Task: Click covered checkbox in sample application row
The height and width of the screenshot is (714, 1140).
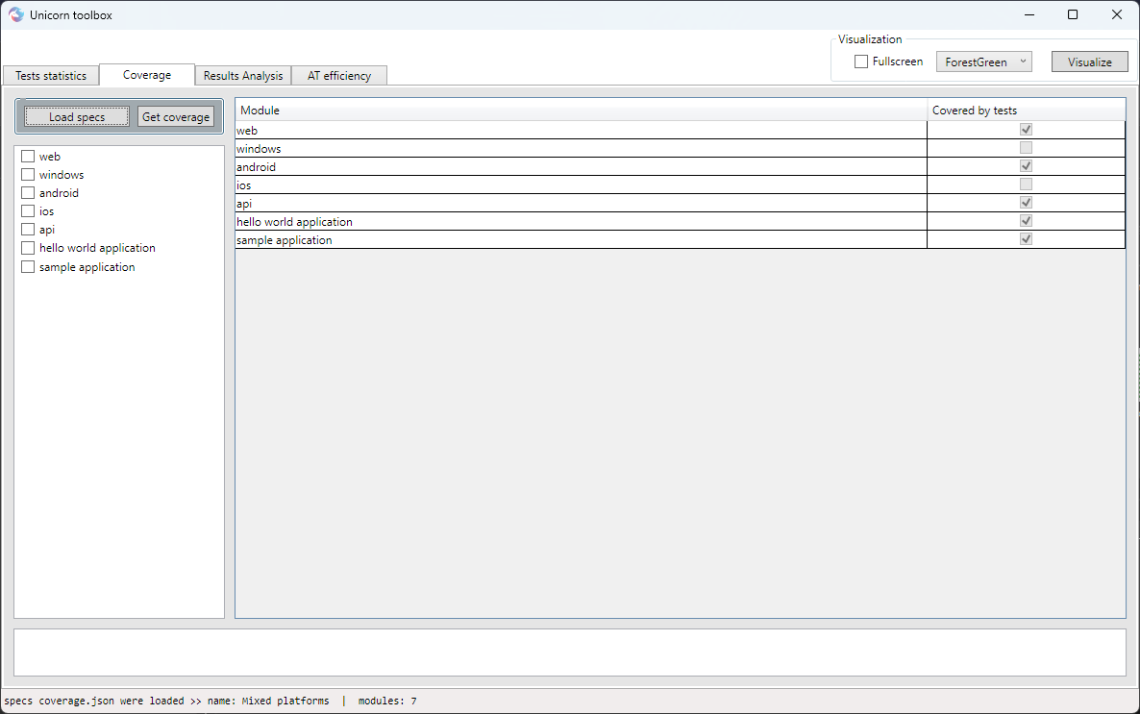Action: (x=1026, y=238)
